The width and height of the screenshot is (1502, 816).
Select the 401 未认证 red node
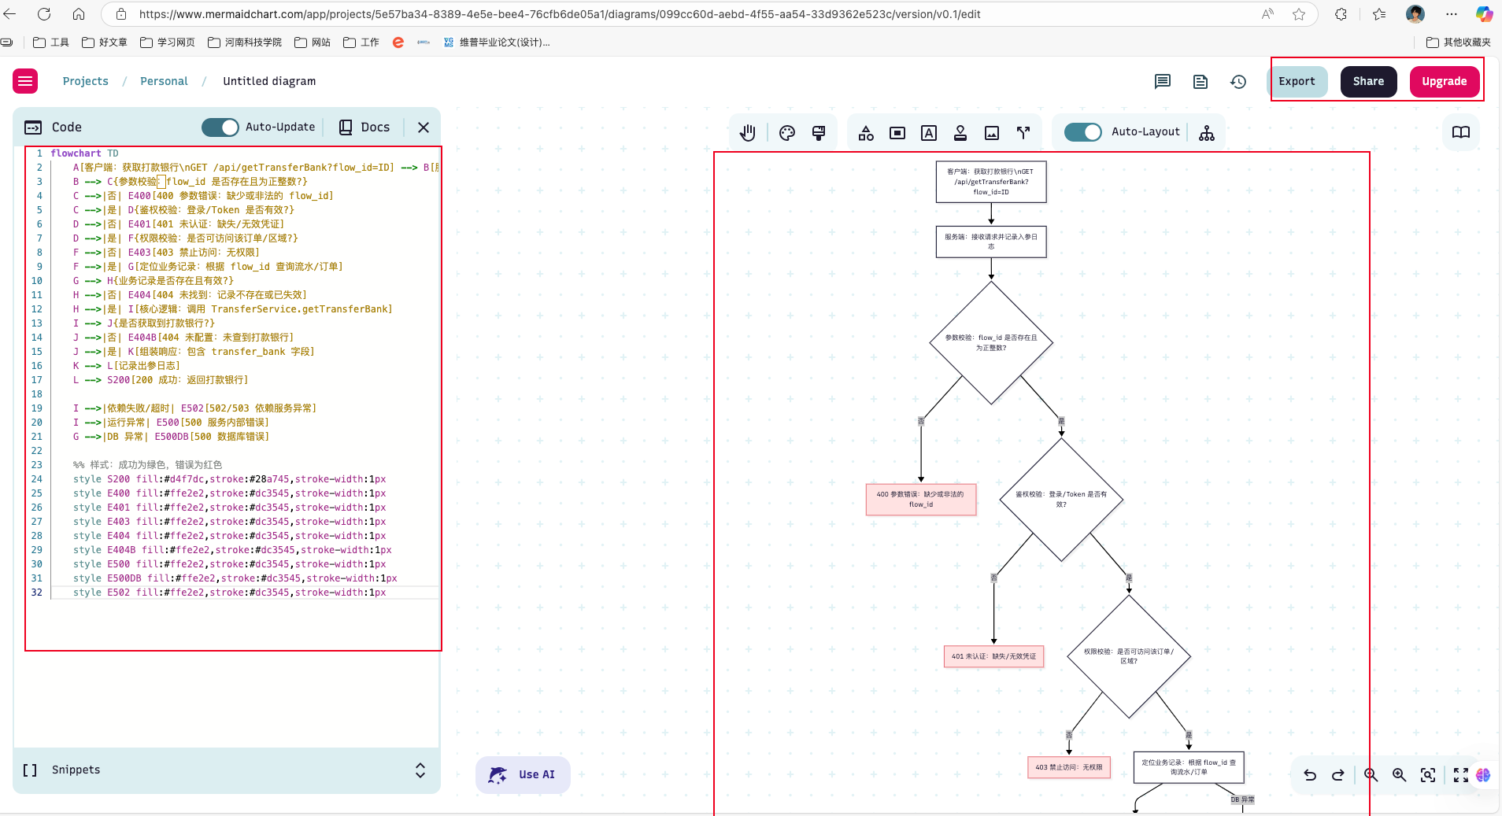(x=993, y=656)
